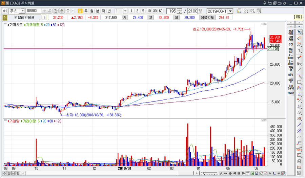This screenshot has width=305, height=178.
Task: Open chart settings gear icon in toolbar
Action: (x=246, y=11)
